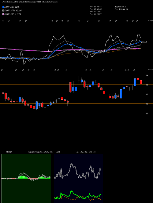Viewport: 153px width, 203px height.
Task: Click the 'Pre L: 13.07' value
Action: pyautogui.click(x=96, y=12)
